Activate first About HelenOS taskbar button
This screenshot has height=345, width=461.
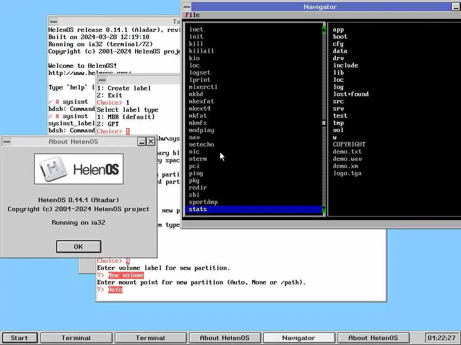pyautogui.click(x=225, y=338)
